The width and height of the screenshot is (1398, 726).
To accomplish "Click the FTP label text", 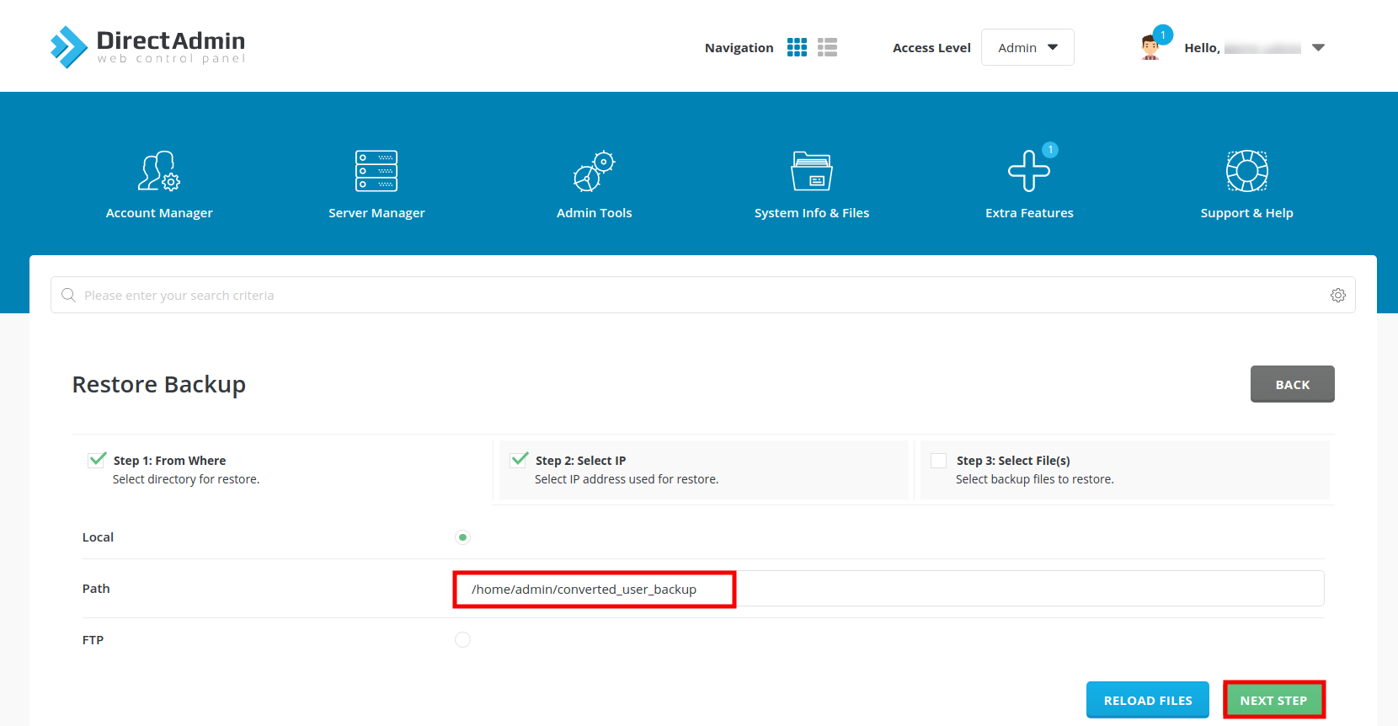I will click(x=93, y=640).
